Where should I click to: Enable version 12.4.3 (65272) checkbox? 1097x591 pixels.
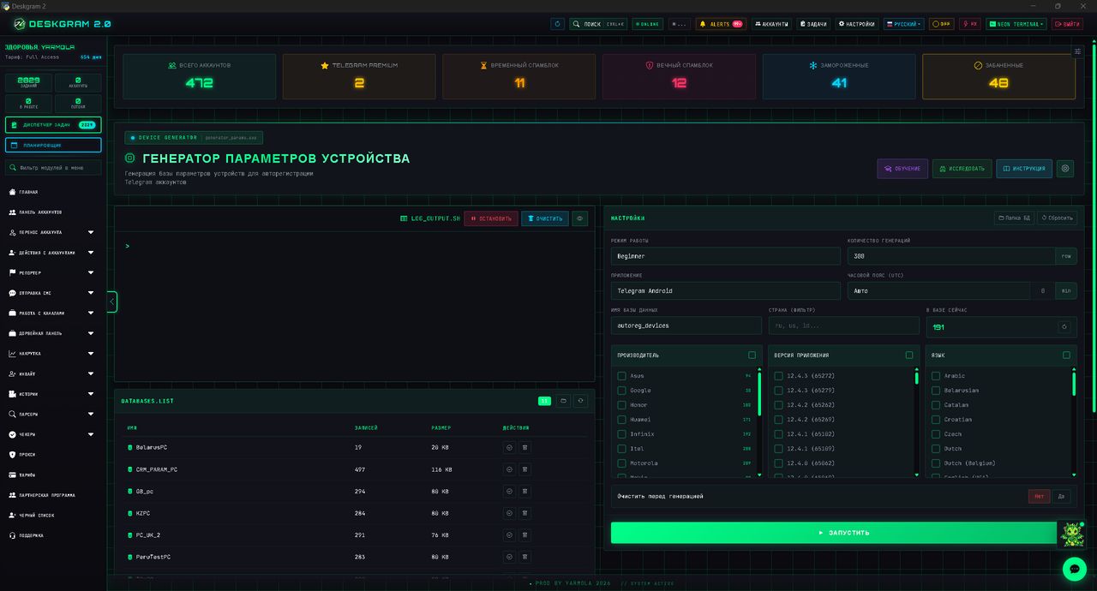coord(779,376)
